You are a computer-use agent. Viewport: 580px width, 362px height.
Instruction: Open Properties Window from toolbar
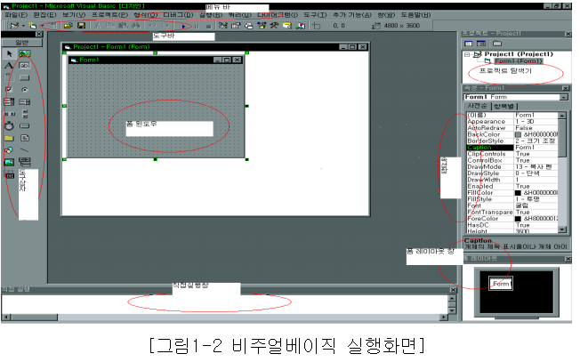tap(236, 26)
